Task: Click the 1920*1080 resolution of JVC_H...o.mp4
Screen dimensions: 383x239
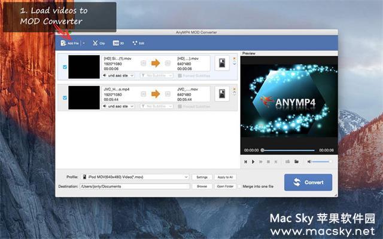Action: point(113,94)
